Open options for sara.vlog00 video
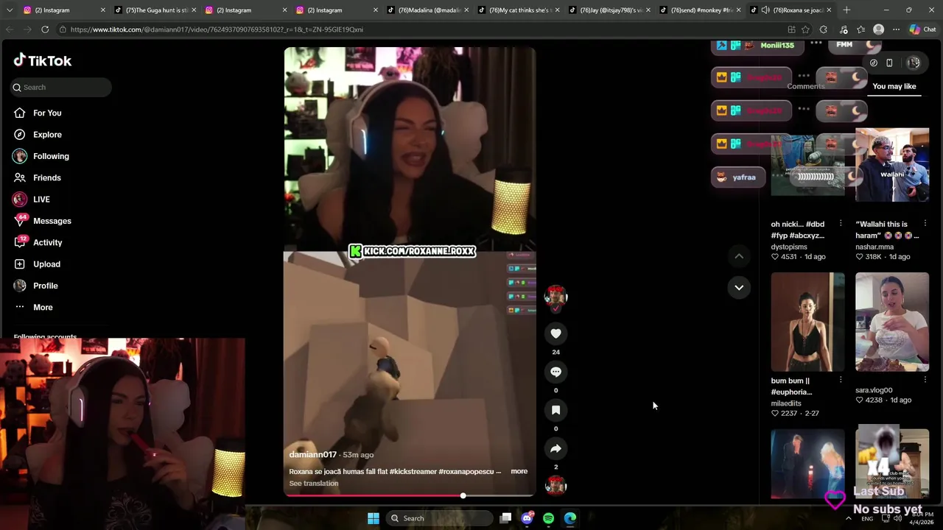Screen dimensions: 943x530 coord(925,381)
